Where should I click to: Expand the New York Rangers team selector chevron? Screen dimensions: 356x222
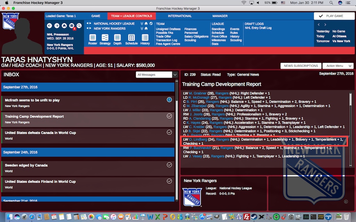[142, 28]
